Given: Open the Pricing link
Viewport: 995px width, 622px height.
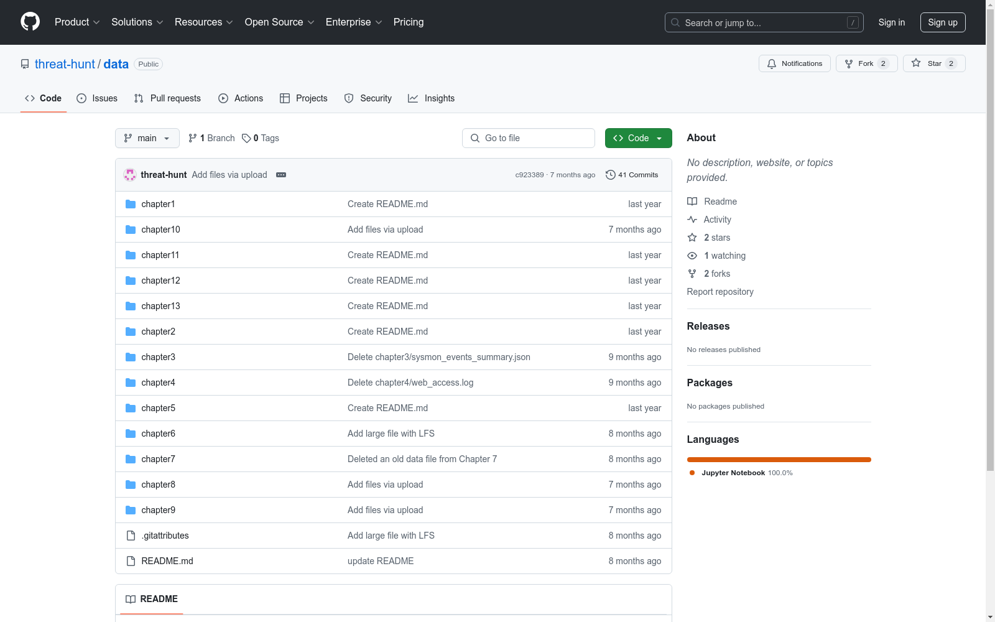Looking at the screenshot, I should pos(409,22).
